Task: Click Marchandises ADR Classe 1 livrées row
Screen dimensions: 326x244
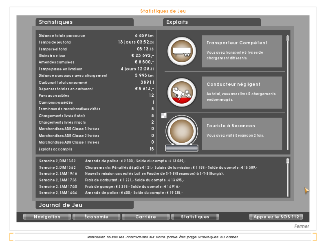Action: [x=96, y=142]
